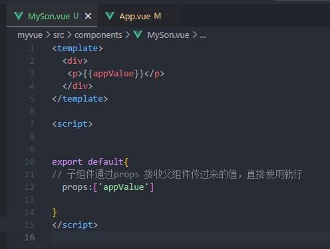Click chevron after components breadcrumb
This screenshot has height=249, width=330.
(x=128, y=35)
